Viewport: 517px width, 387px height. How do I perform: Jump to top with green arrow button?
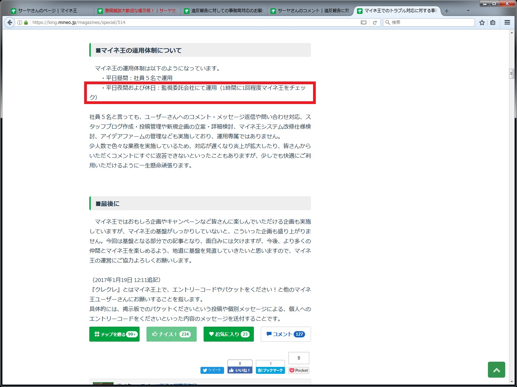coord(497,370)
